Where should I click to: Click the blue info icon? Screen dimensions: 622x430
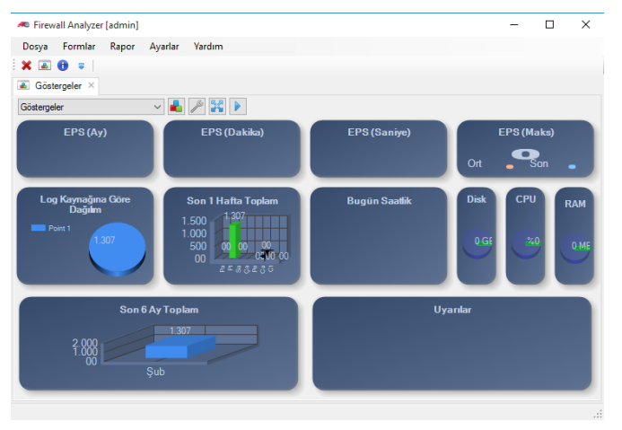coord(63,66)
